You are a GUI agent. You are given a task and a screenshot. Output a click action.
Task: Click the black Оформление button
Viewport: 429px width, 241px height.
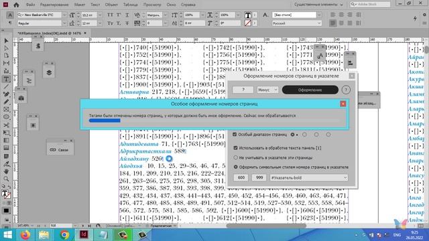pyautogui.click(x=310, y=90)
